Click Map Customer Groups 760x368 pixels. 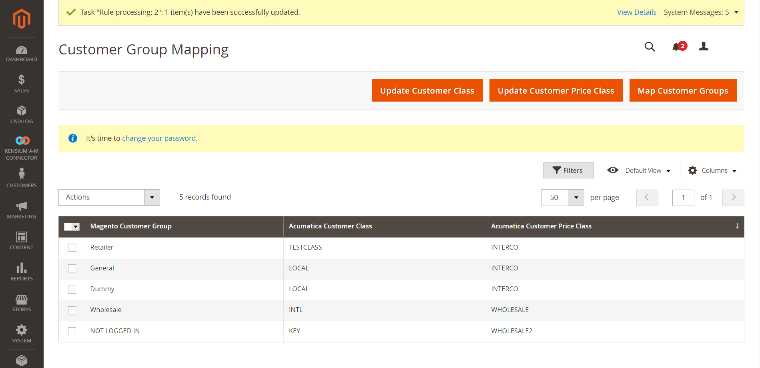683,90
